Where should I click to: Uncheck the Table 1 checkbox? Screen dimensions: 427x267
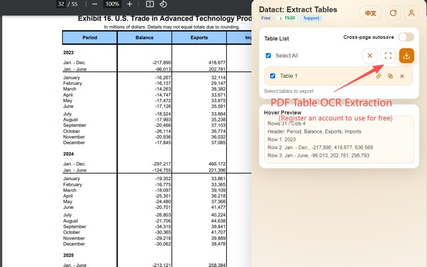pos(273,76)
